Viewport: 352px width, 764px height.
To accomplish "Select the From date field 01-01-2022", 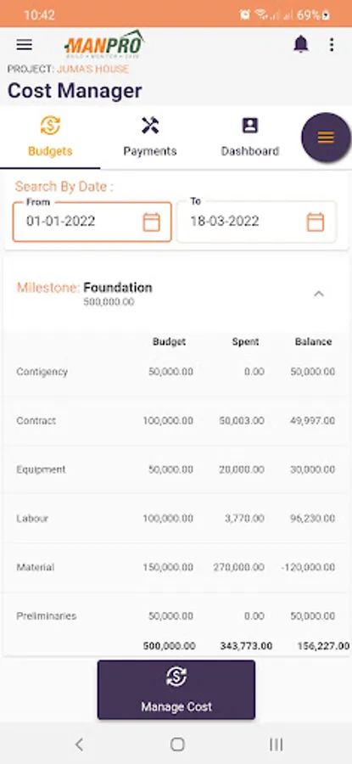I will click(92, 222).
